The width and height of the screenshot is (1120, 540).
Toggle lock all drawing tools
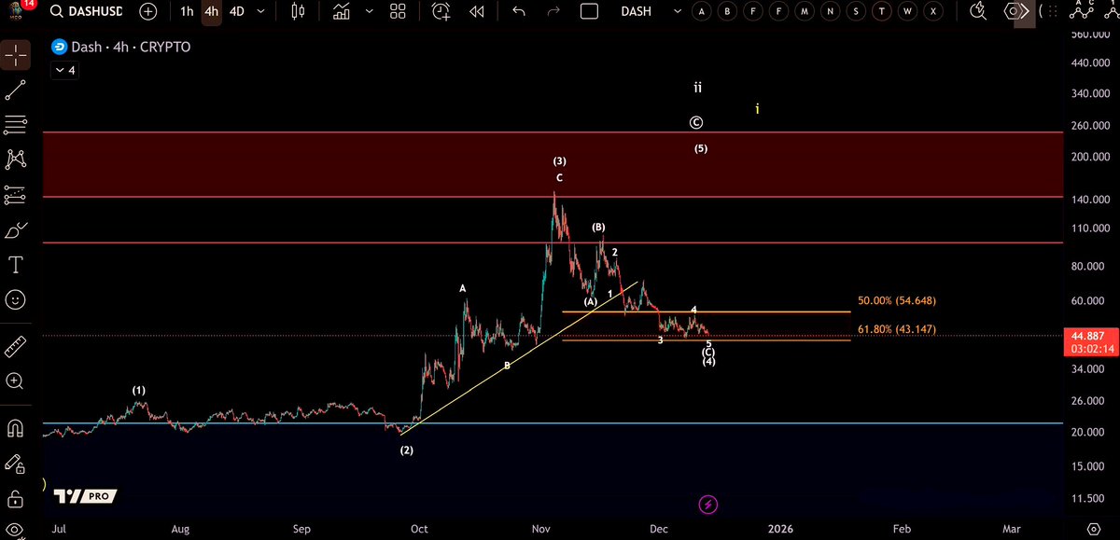click(x=15, y=498)
